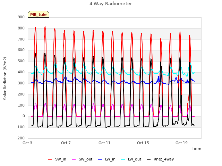Click the 500 y-axis tick label
Screen dimensions: 222x166
pyautogui.click(x=21, y=61)
